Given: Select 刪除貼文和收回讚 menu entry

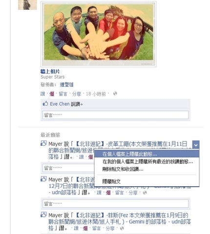Looking at the screenshot, I should tap(123, 169).
